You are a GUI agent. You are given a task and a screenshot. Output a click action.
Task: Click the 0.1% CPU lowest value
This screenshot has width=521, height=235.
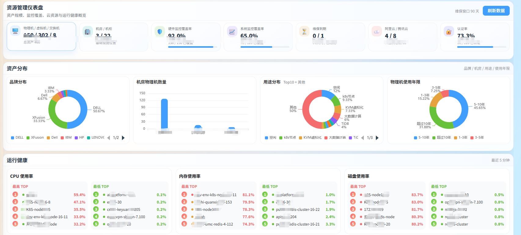[x=161, y=195]
